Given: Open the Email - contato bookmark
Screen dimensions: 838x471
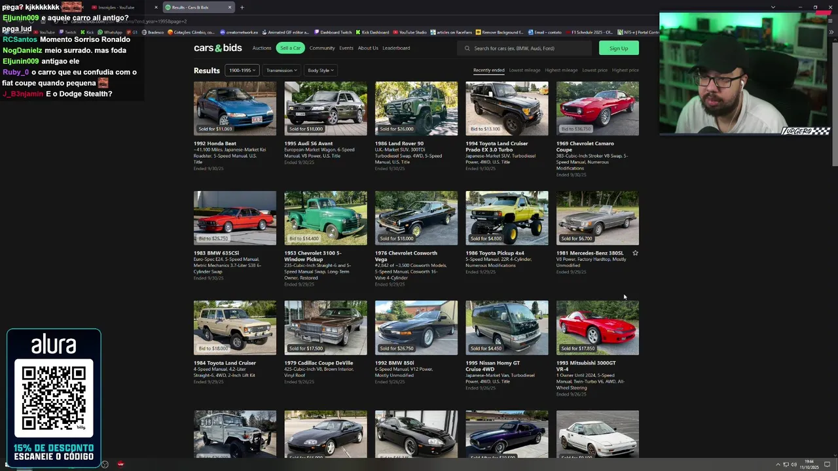Looking at the screenshot, I should click(545, 32).
